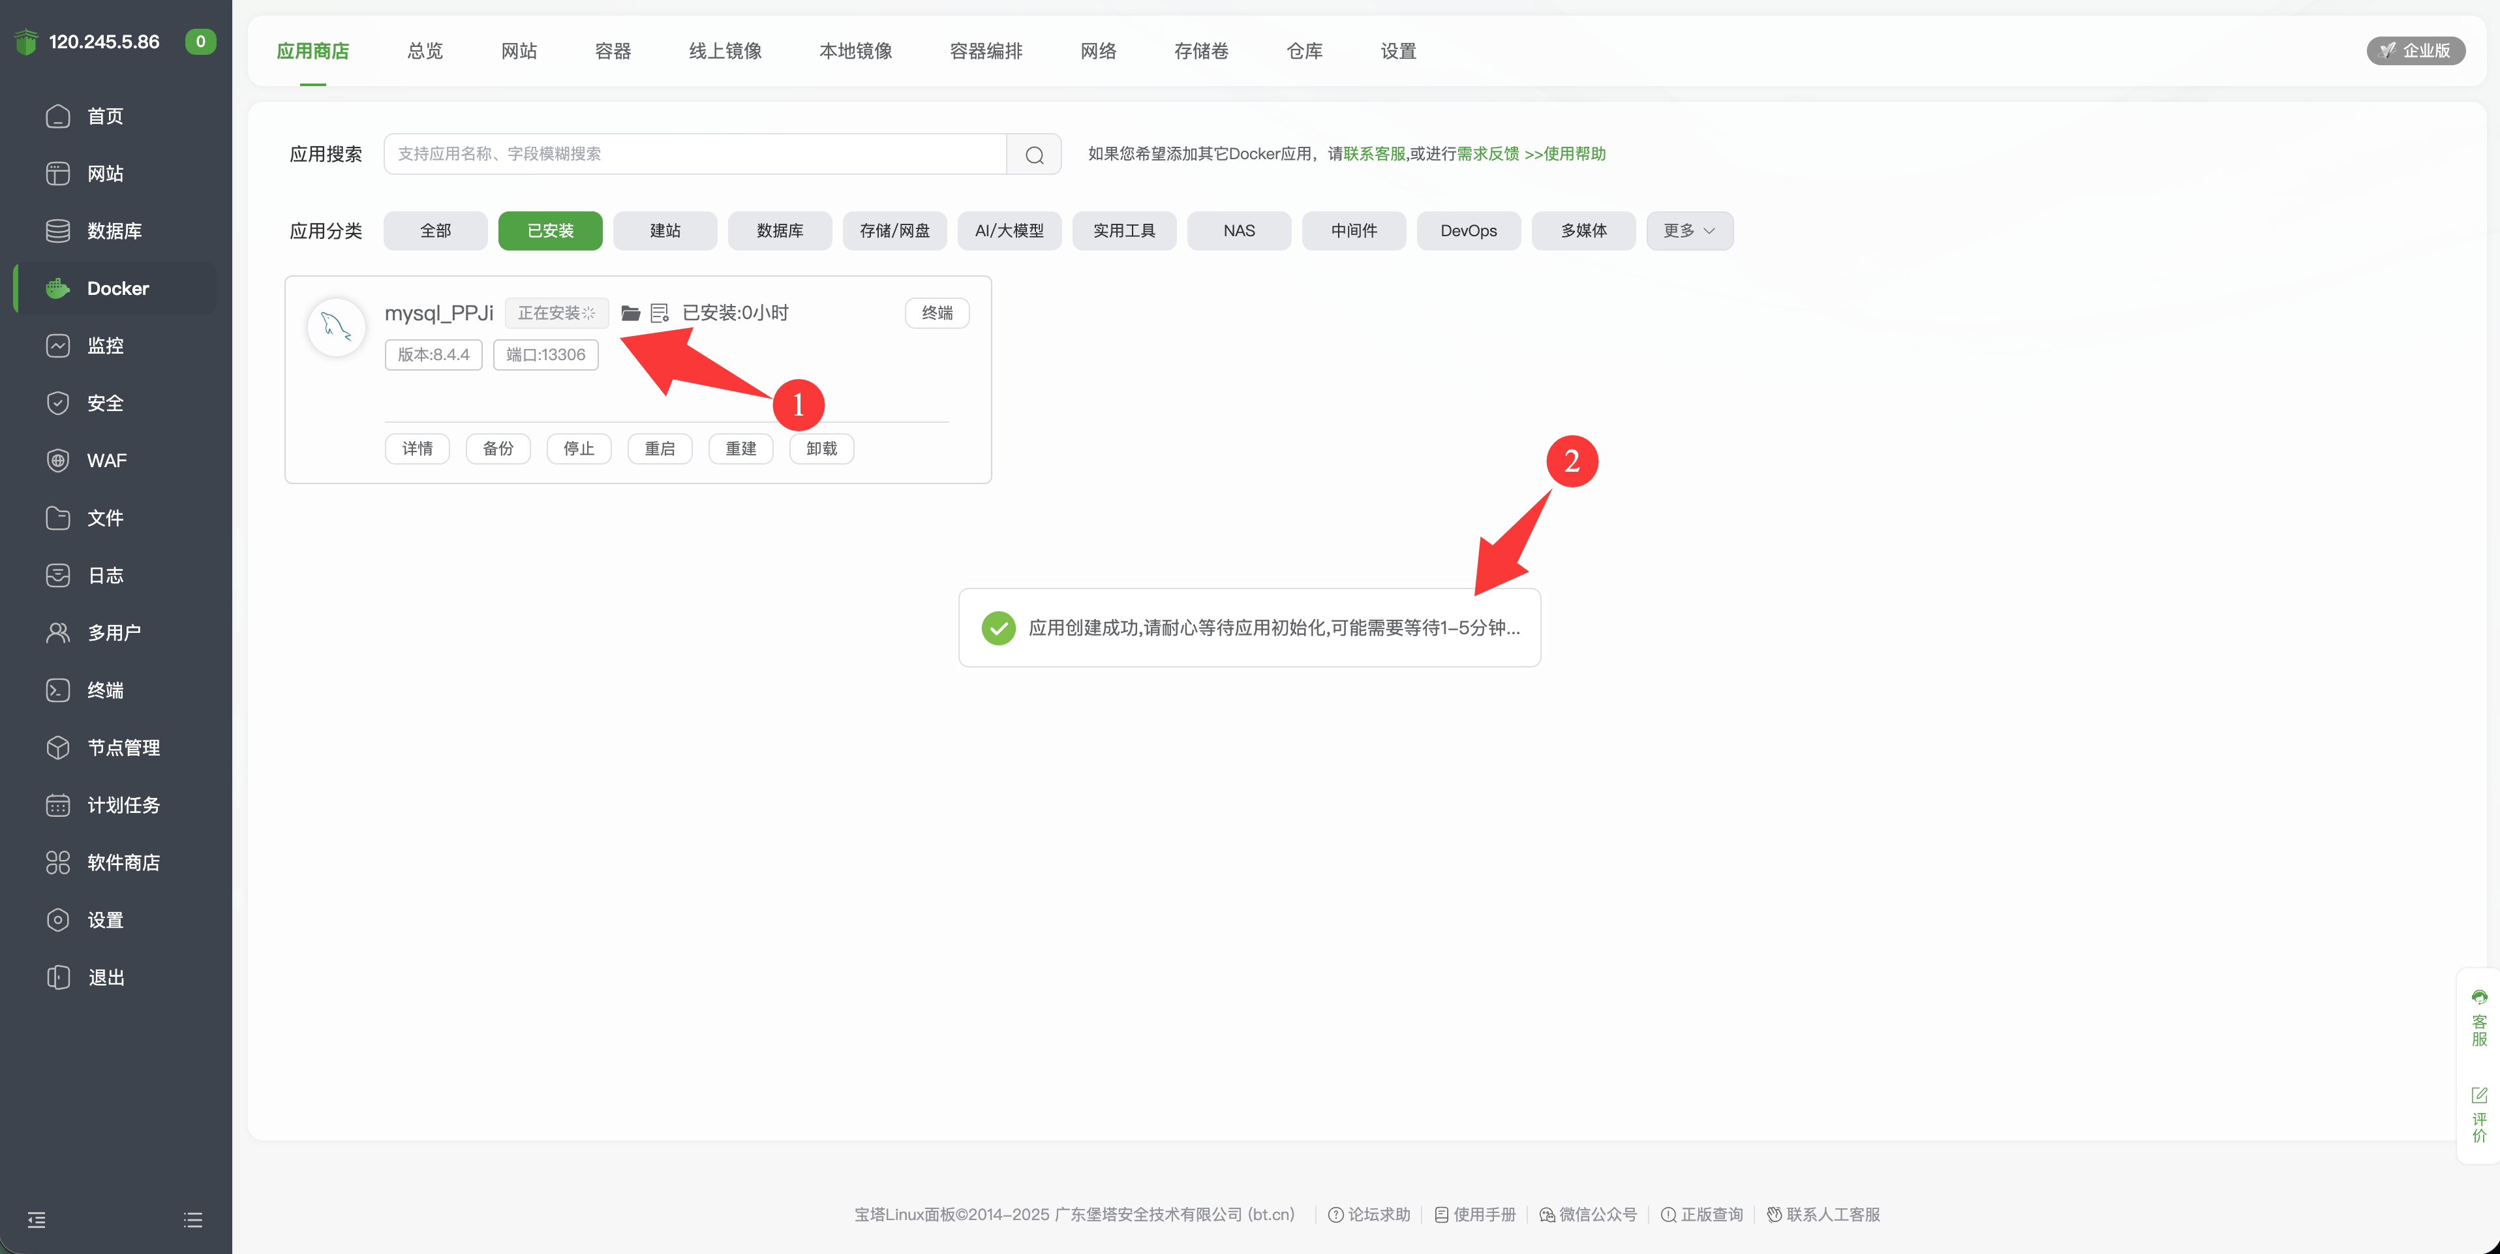Open the 使用帮助 link
2500x1254 pixels.
[x=1573, y=155]
